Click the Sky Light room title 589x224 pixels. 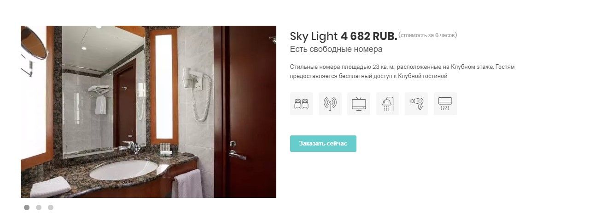314,36
